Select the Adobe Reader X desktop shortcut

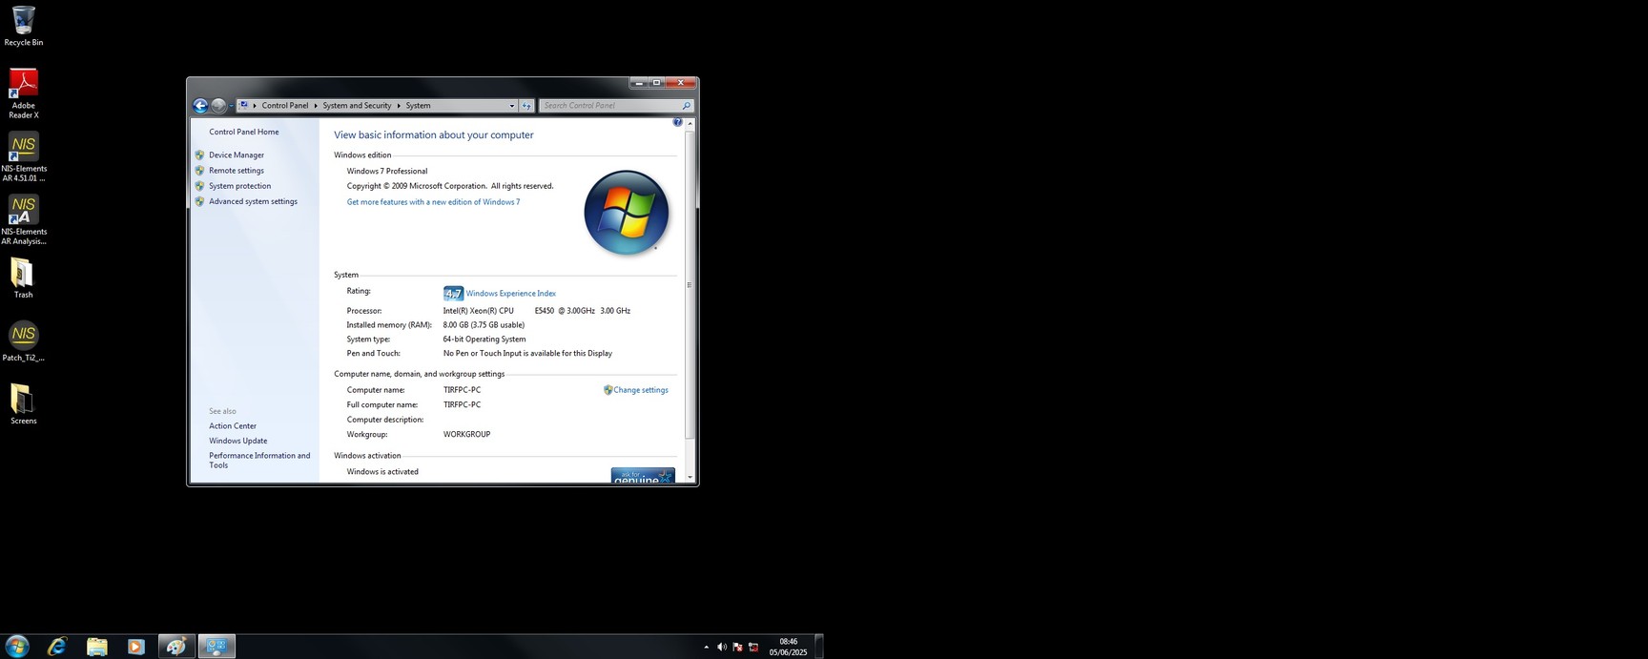tap(24, 93)
